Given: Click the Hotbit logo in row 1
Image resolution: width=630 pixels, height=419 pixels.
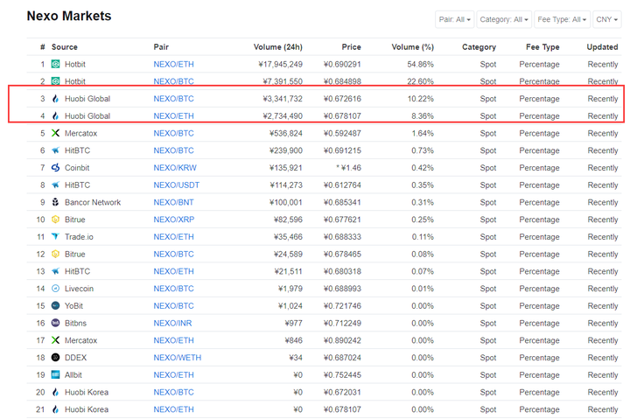Looking at the screenshot, I should click(55, 64).
